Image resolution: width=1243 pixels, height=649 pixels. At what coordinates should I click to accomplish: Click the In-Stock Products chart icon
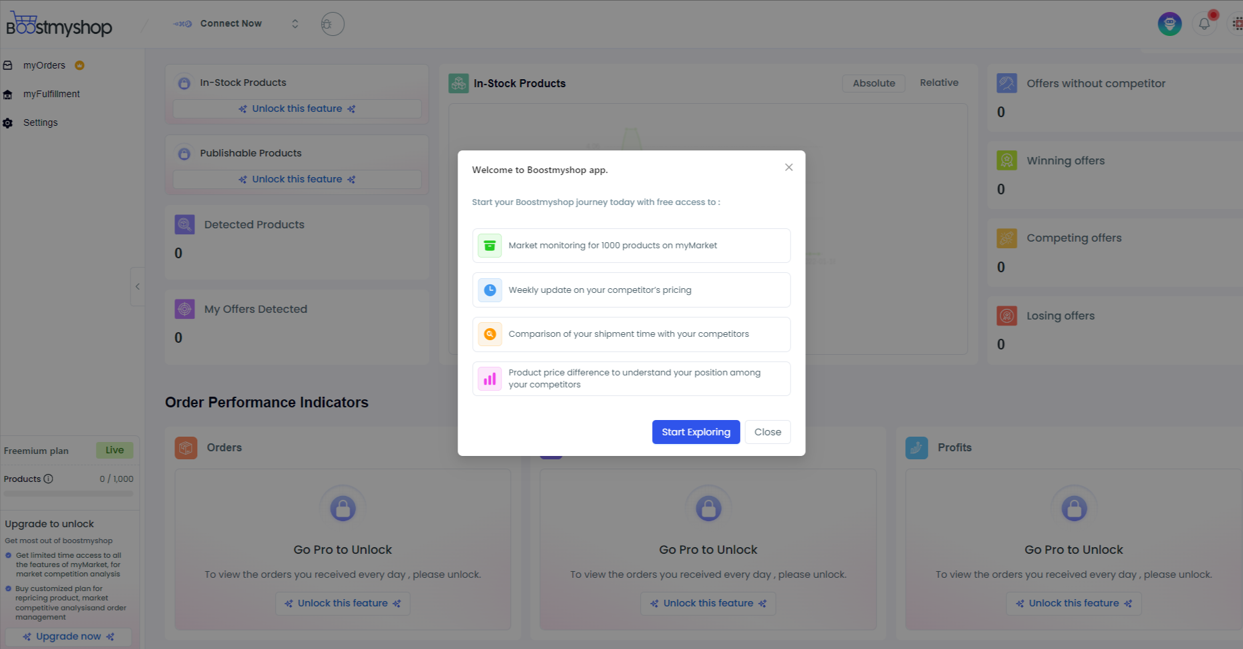[458, 83]
